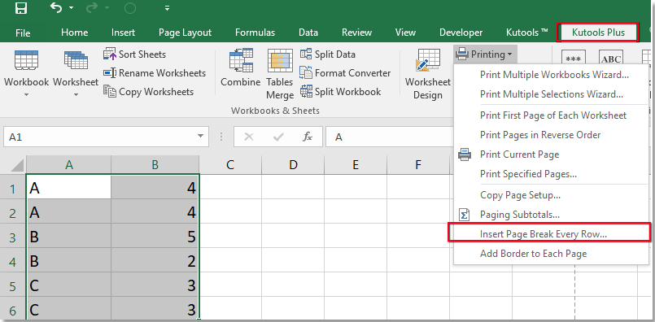Open the Workbook tools dropdown
The height and width of the screenshot is (322, 655).
pyautogui.click(x=26, y=74)
